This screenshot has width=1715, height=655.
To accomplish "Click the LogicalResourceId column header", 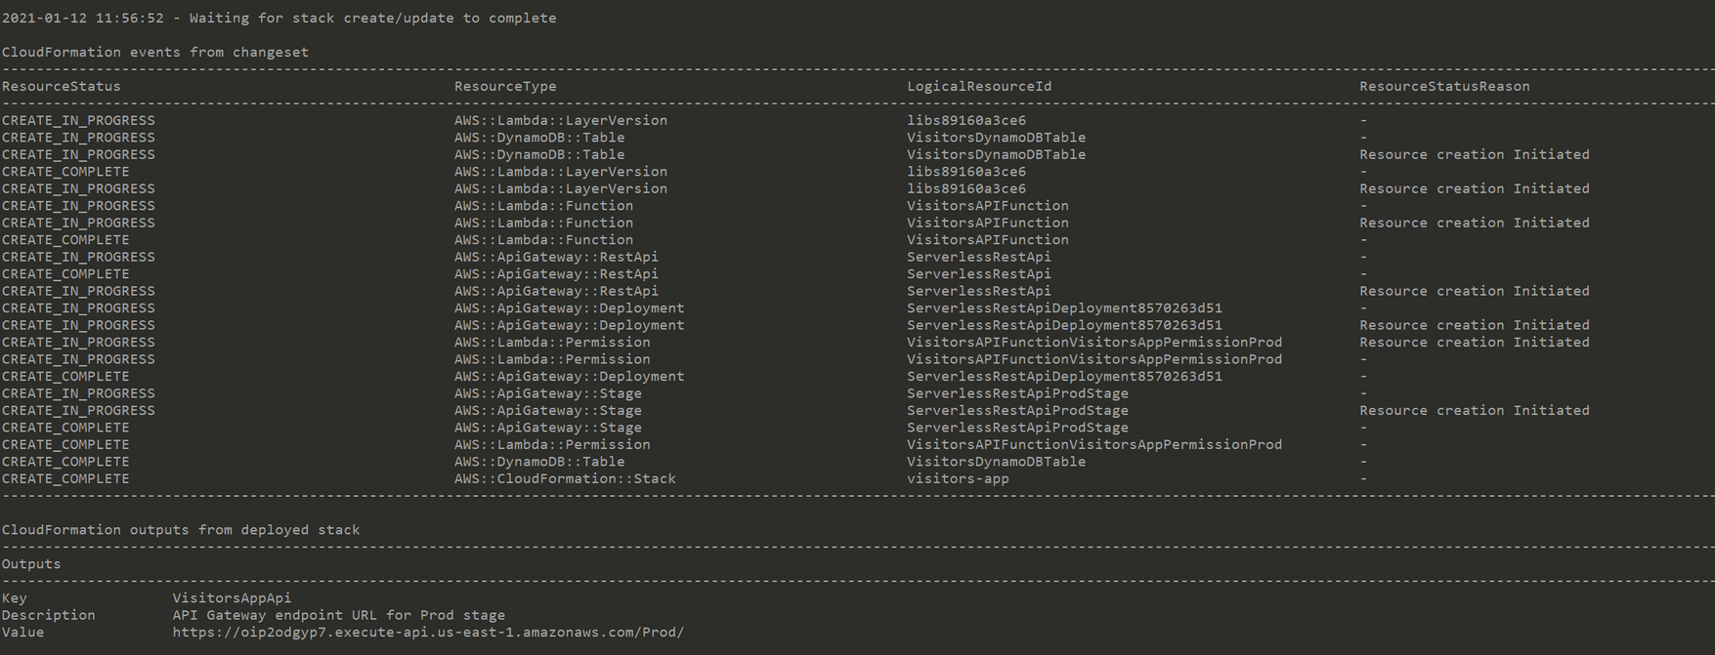I will click(979, 87).
